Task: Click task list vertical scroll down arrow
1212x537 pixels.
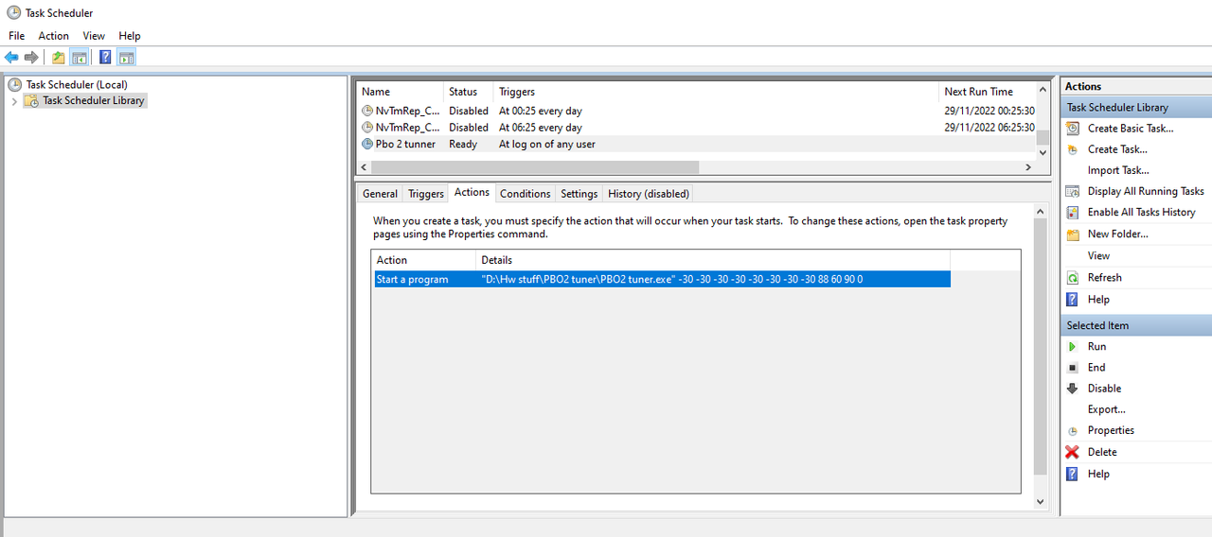Action: [1043, 152]
